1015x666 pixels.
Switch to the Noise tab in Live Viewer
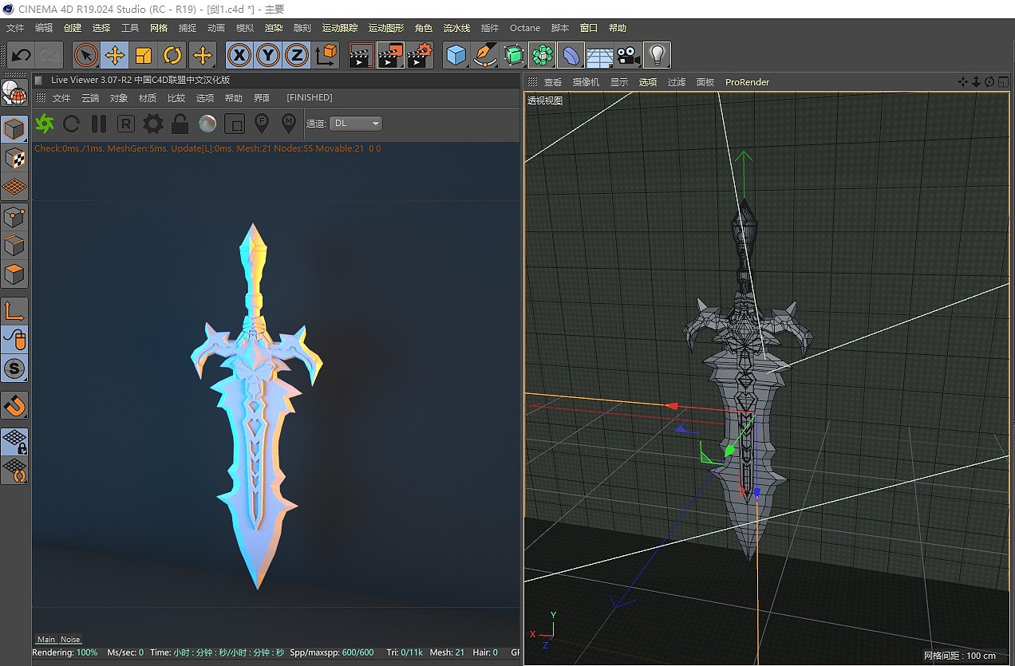click(x=70, y=640)
